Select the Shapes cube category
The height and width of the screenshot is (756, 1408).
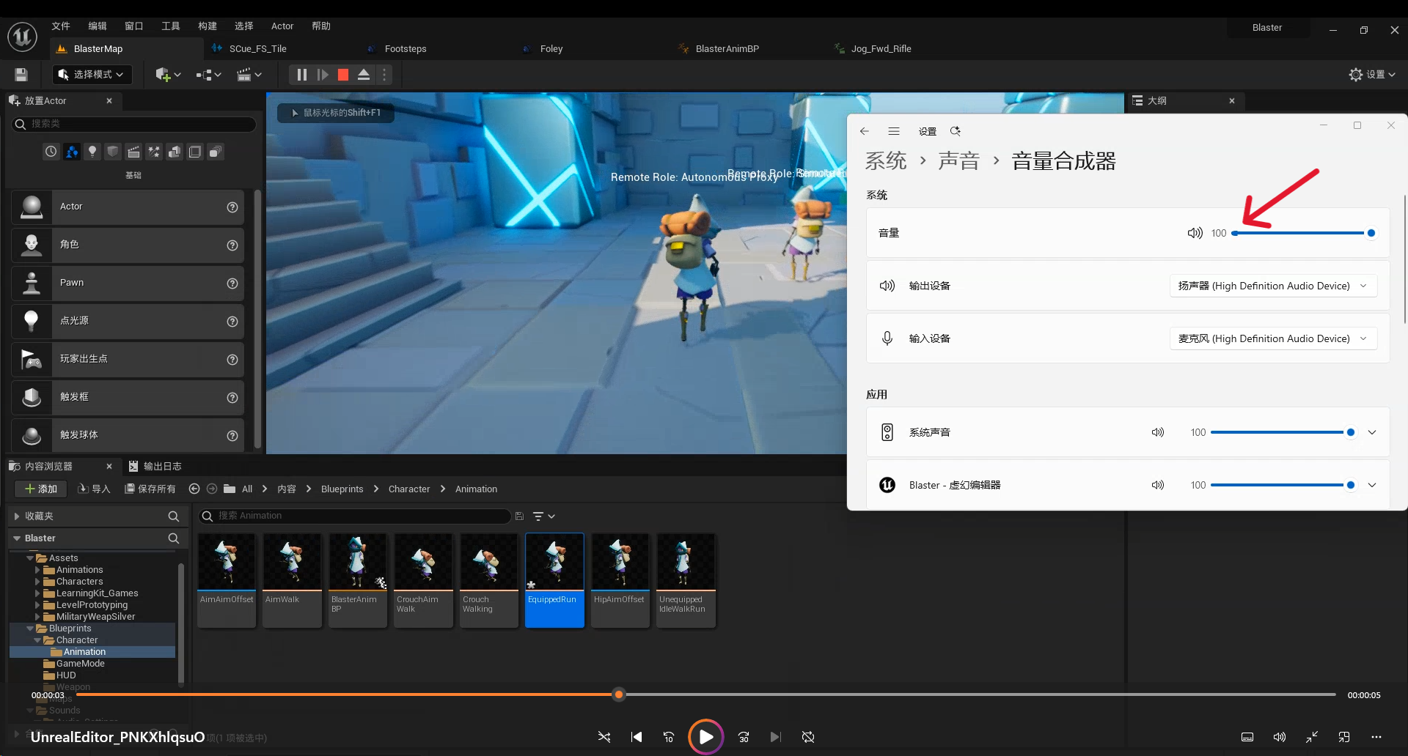113,152
